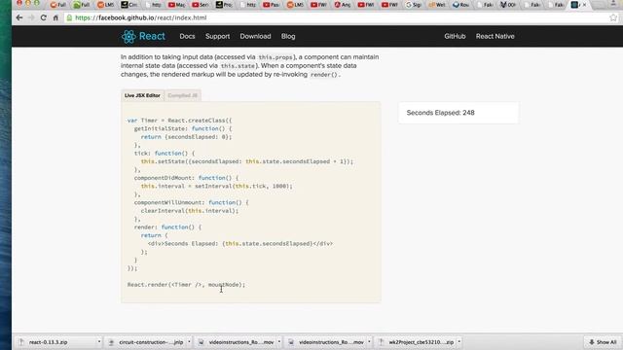Click the setInterval(this.tick, 1000) line

(216, 186)
